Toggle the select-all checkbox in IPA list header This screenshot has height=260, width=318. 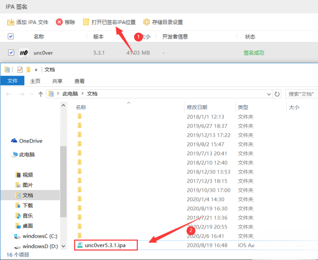[11, 36]
